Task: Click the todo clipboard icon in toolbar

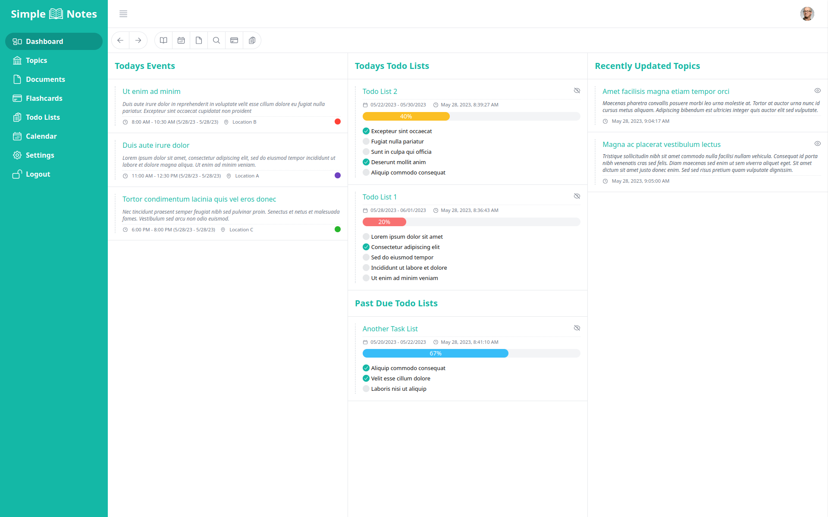Action: pyautogui.click(x=252, y=40)
